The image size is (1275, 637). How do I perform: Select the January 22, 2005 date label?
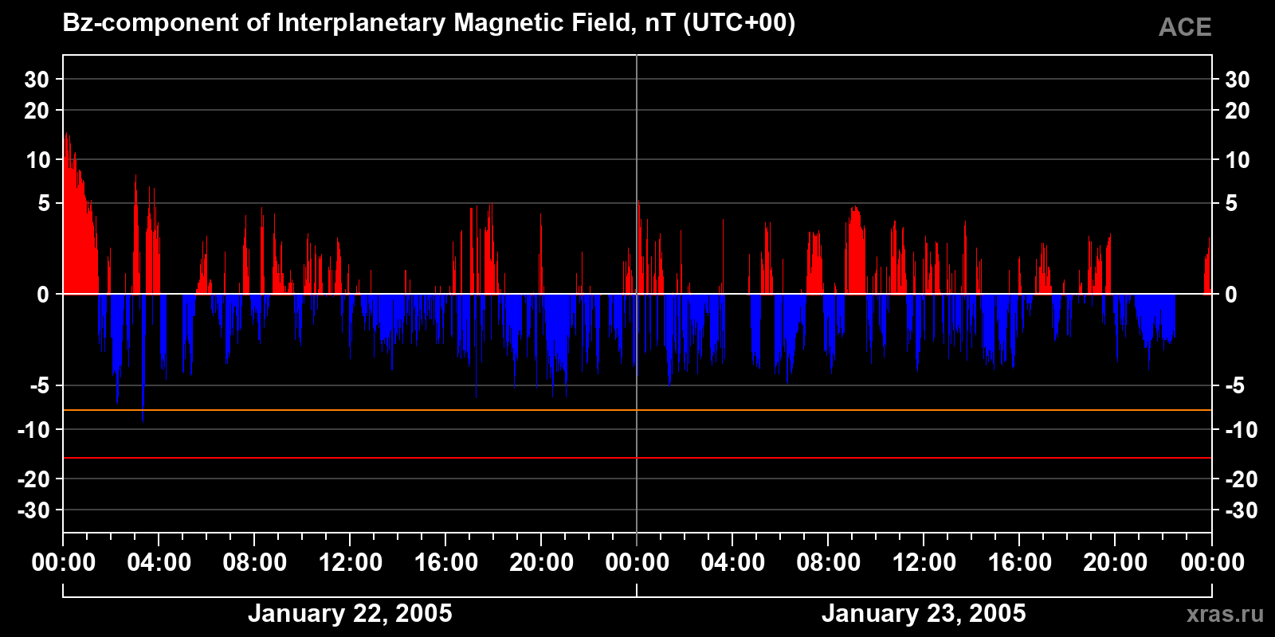click(x=350, y=613)
